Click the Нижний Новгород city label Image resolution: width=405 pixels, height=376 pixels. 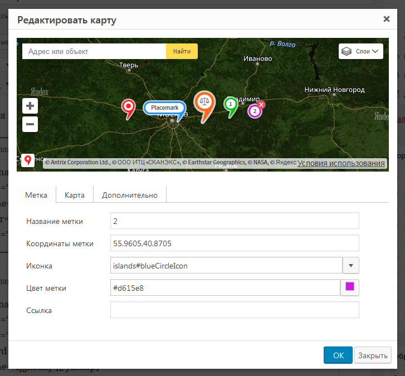(334, 90)
